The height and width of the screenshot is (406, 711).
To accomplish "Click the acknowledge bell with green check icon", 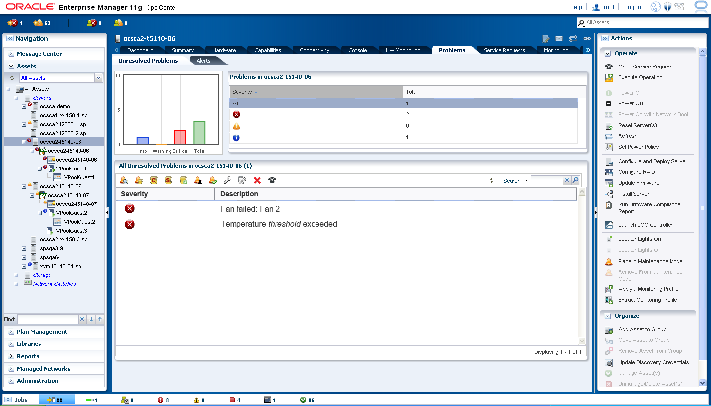I will (213, 180).
